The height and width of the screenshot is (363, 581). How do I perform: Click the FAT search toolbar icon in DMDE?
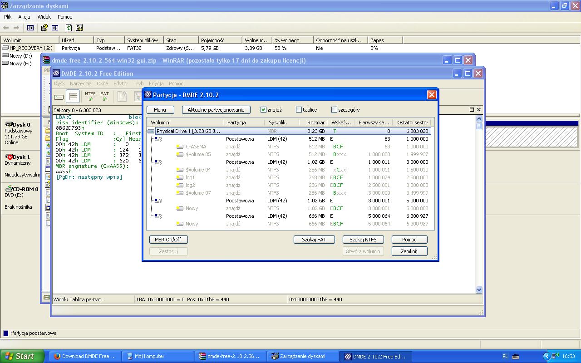105,96
